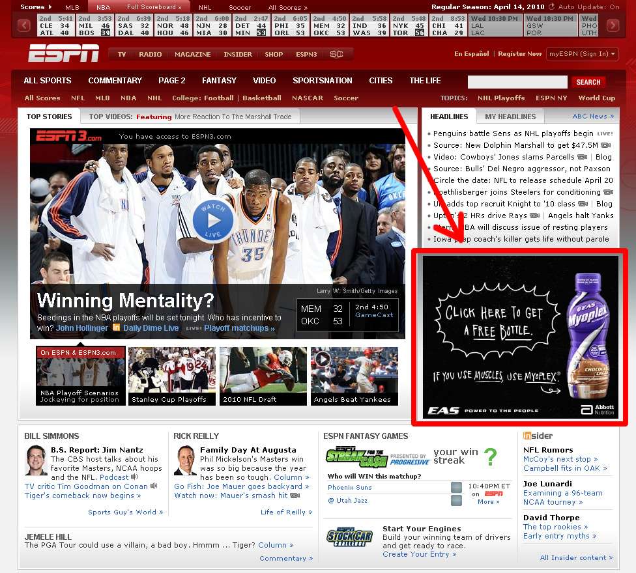The width and height of the screenshot is (636, 573).
Task: Click the Myoplex free bottle advertisement
Action: [x=521, y=337]
